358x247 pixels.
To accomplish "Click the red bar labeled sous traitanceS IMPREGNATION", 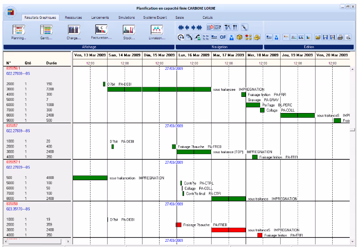I will pos(228,230).
